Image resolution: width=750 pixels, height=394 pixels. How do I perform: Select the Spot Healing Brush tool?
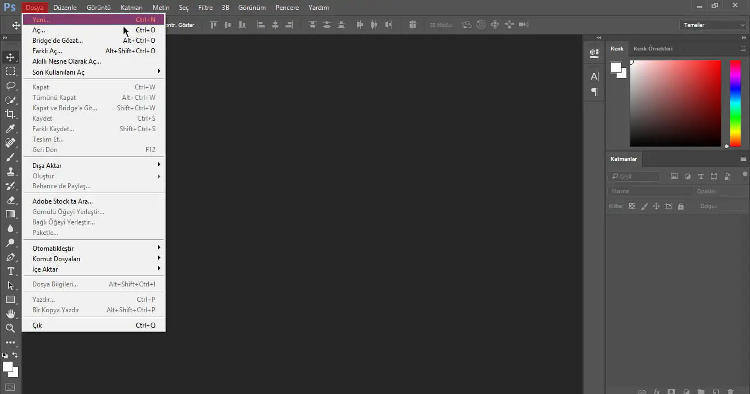(x=10, y=143)
